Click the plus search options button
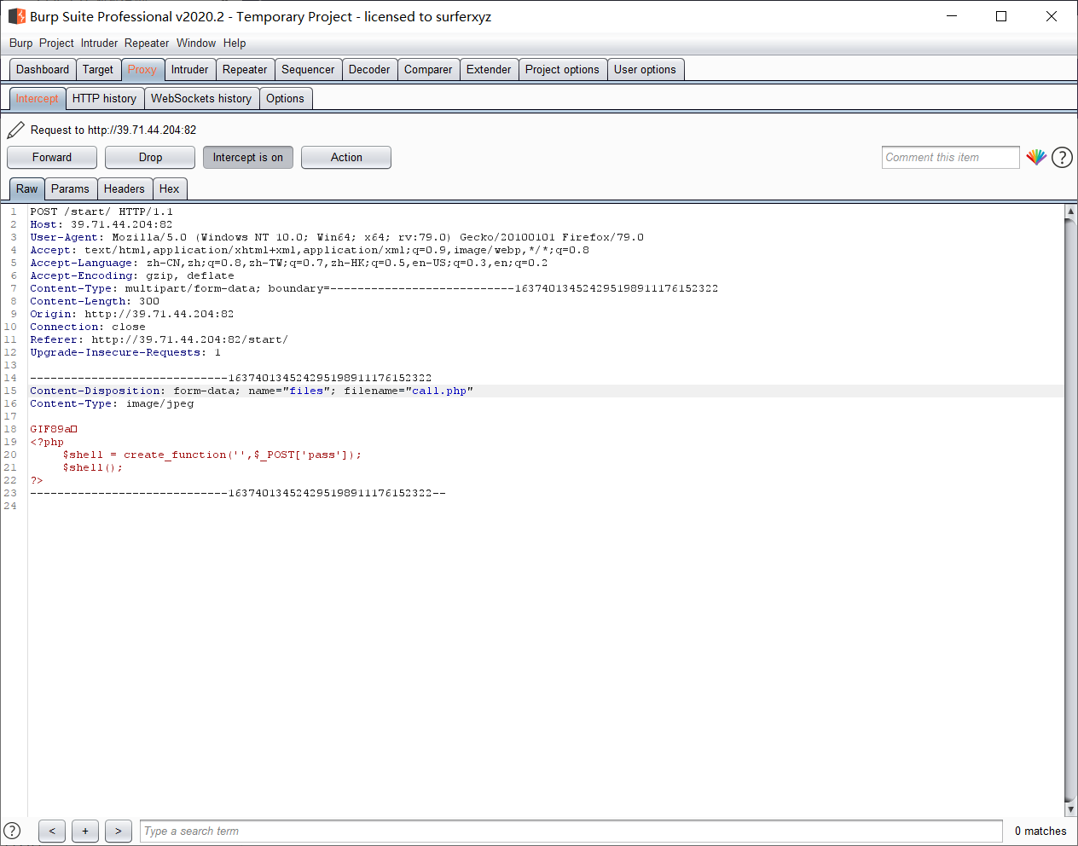The width and height of the screenshot is (1078, 846). (x=85, y=832)
